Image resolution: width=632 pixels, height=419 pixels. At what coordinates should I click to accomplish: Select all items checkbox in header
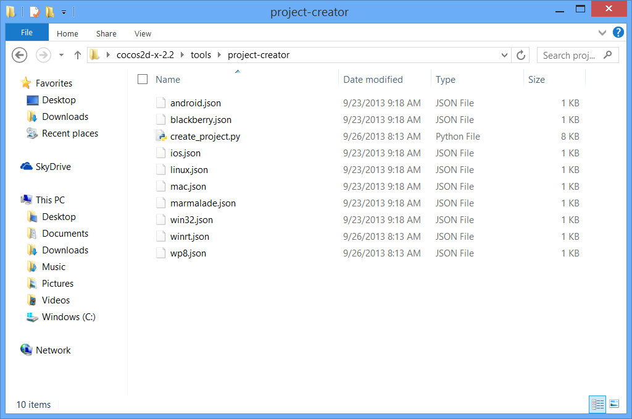(x=143, y=79)
